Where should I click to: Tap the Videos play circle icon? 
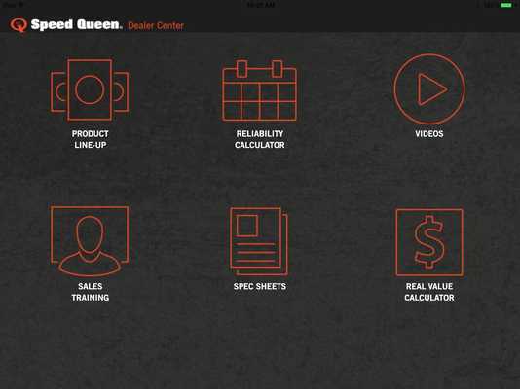pos(429,89)
